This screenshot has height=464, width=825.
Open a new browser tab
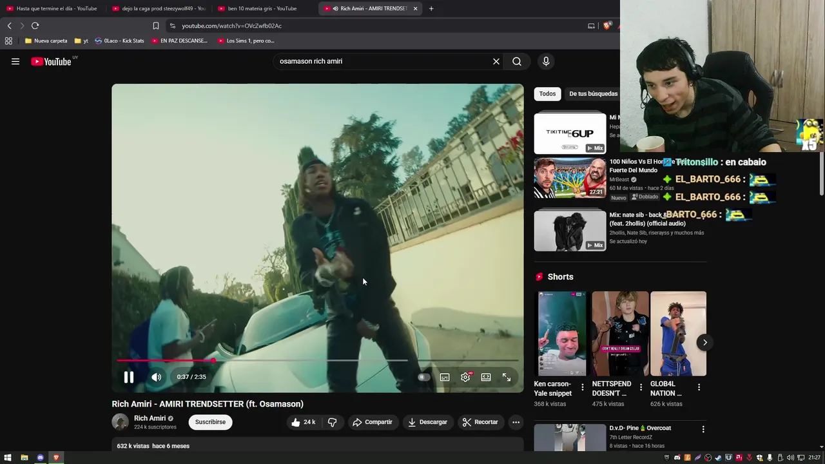click(x=431, y=8)
